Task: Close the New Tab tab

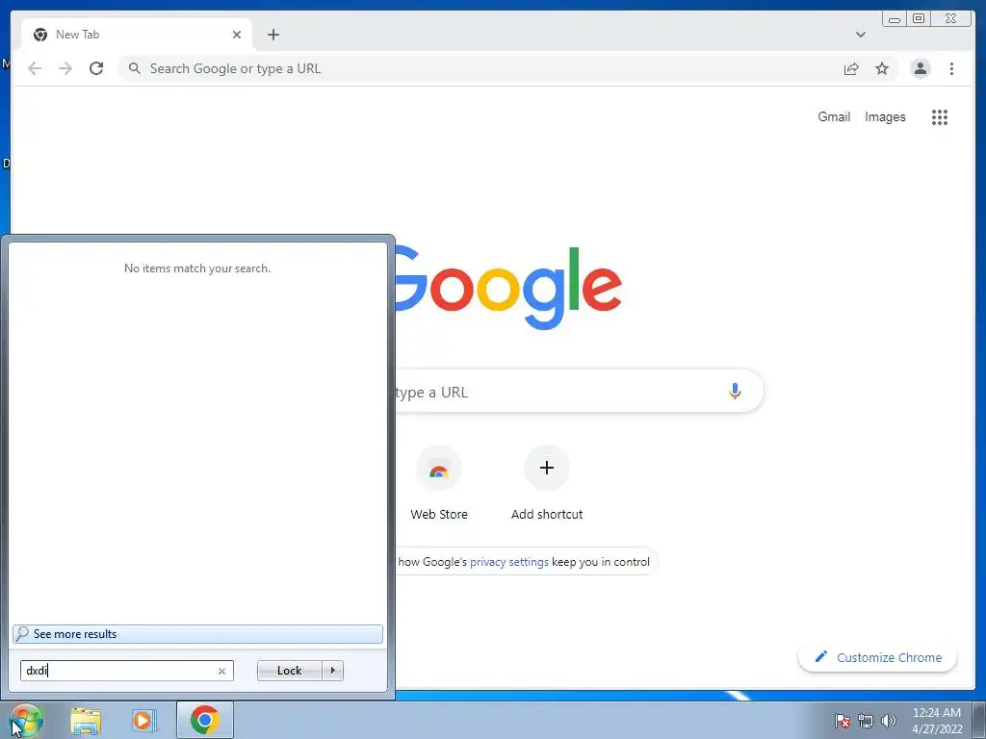Action: click(237, 35)
